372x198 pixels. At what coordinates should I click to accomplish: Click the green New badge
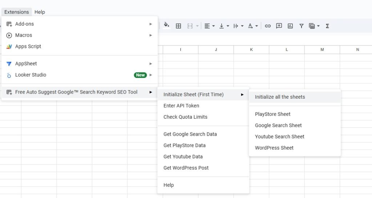tap(141, 75)
